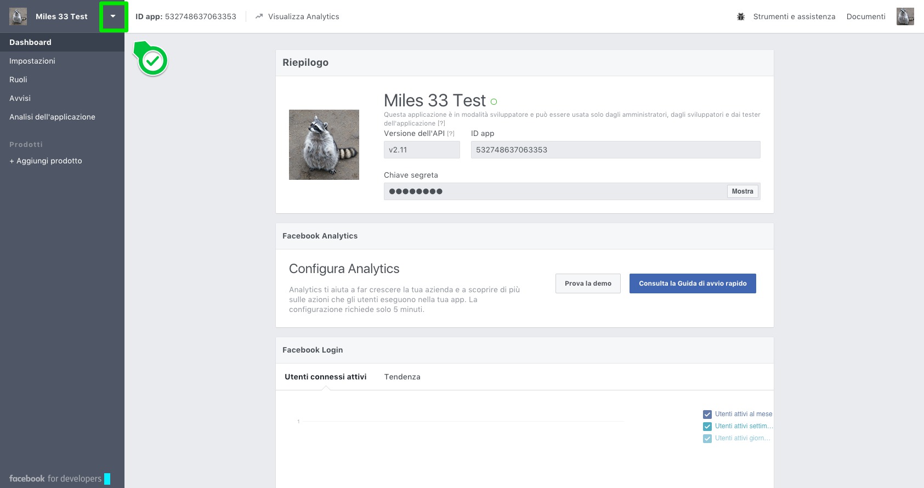Open the user profile avatar in top-right
Image resolution: width=924 pixels, height=488 pixels.
905,16
